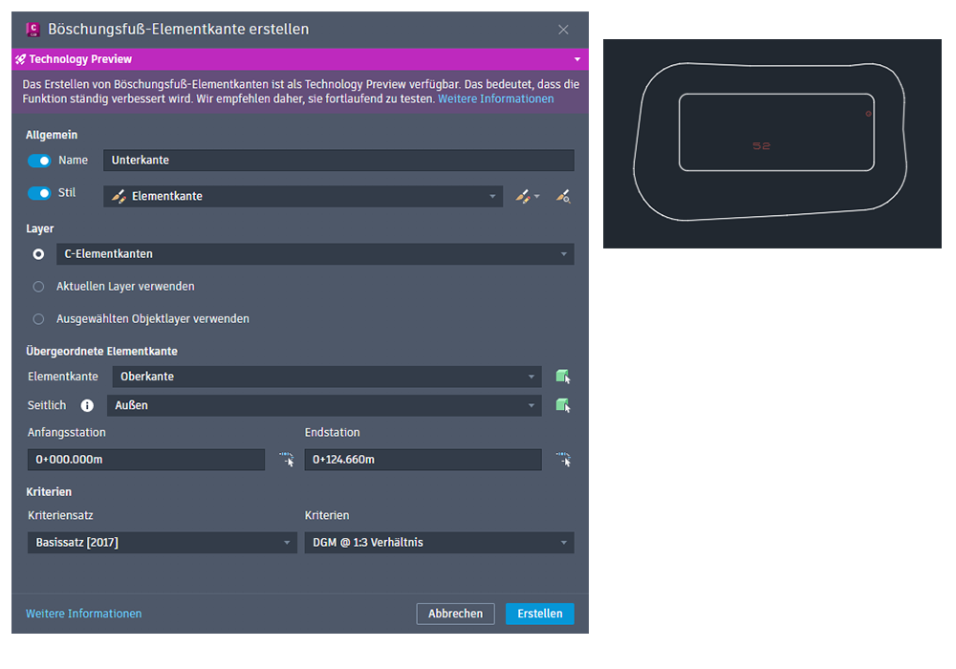Select Aktuellen Layer verwenden option
This screenshot has height=669, width=956.
coord(38,287)
